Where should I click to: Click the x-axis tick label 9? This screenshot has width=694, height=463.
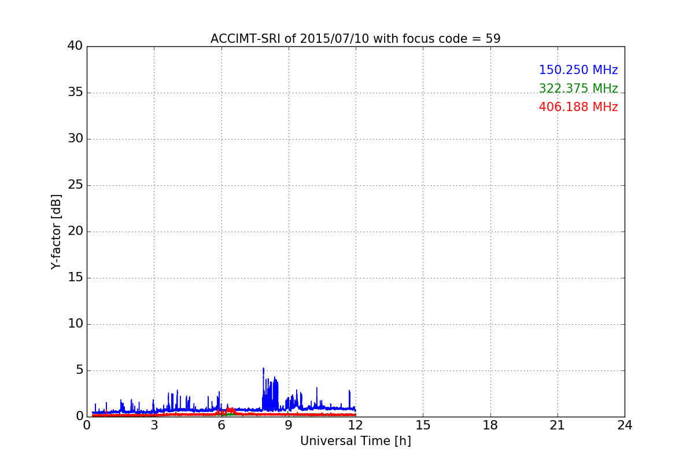click(289, 425)
